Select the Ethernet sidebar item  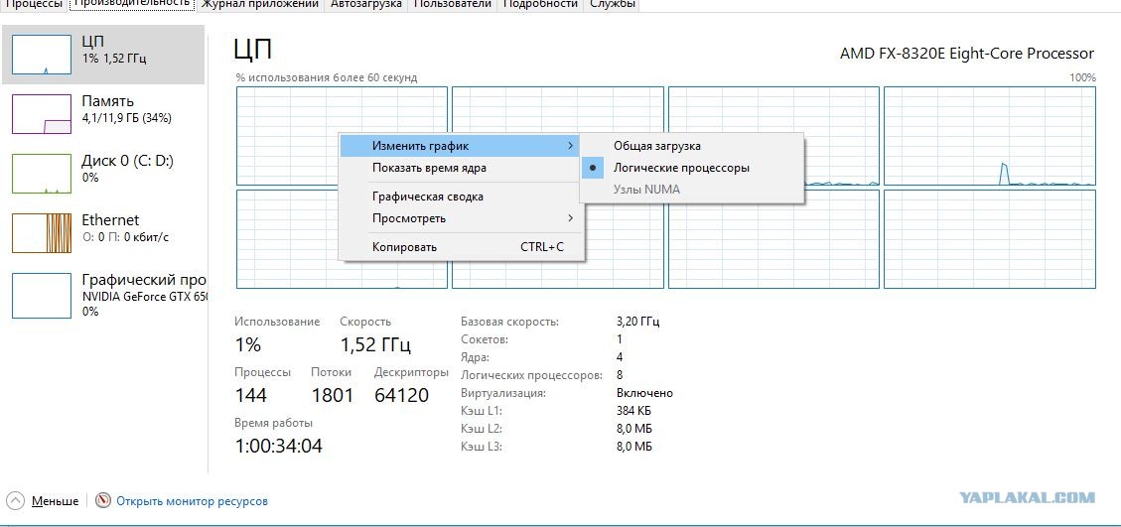(x=103, y=233)
